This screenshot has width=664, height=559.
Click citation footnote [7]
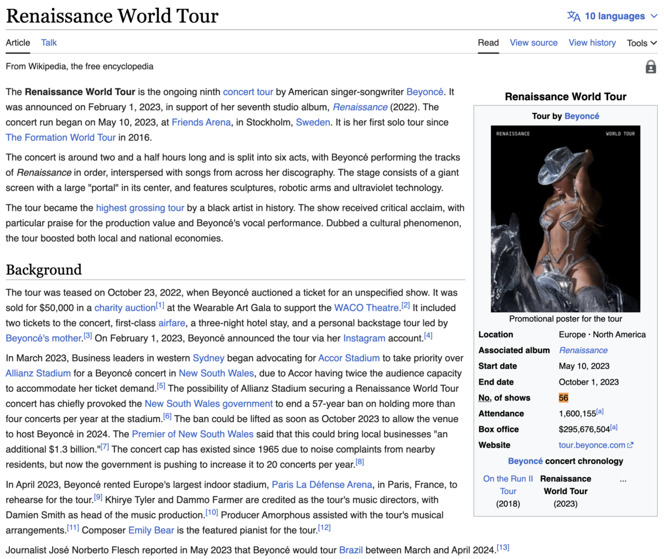105,447
